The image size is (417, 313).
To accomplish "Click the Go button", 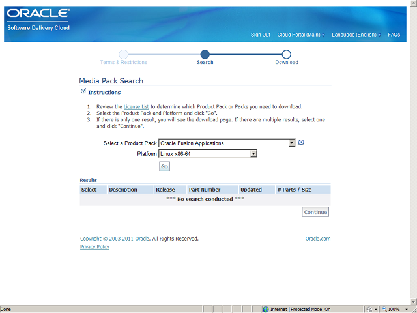I will click(x=164, y=166).
